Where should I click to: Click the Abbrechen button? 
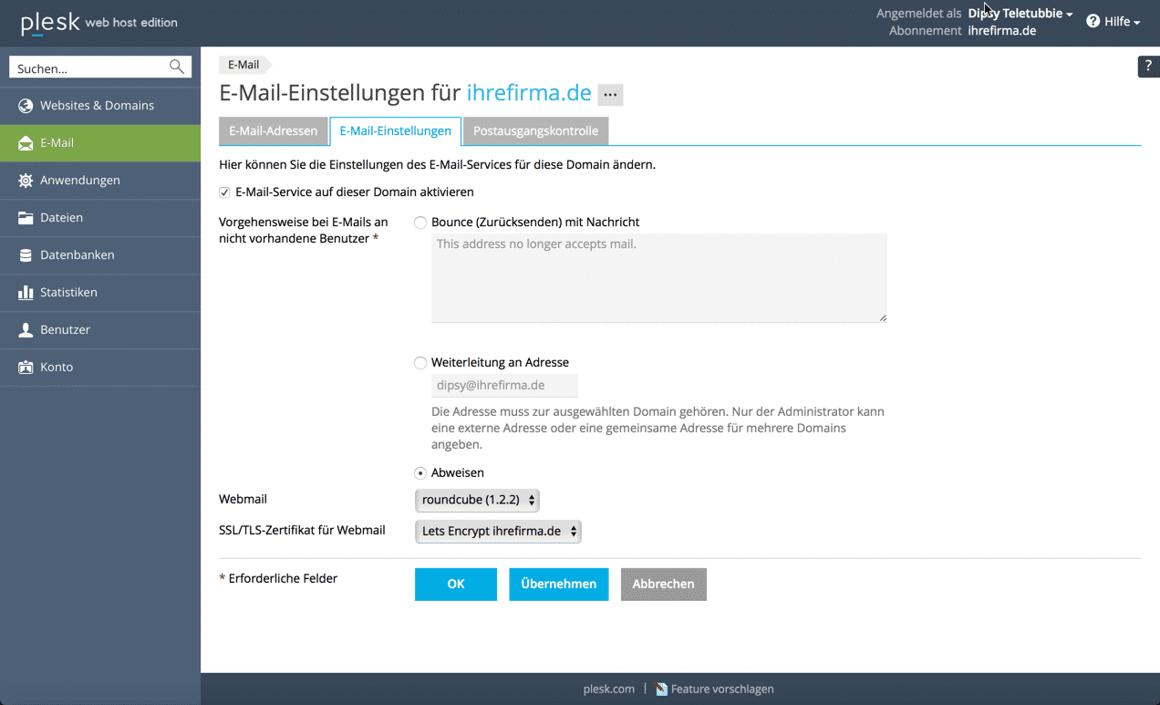pos(663,585)
